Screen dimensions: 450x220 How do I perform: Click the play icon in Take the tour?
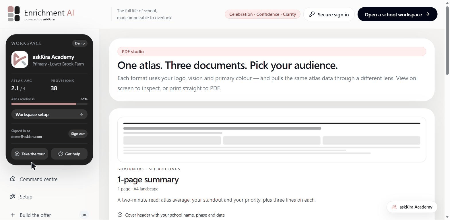tap(17, 154)
